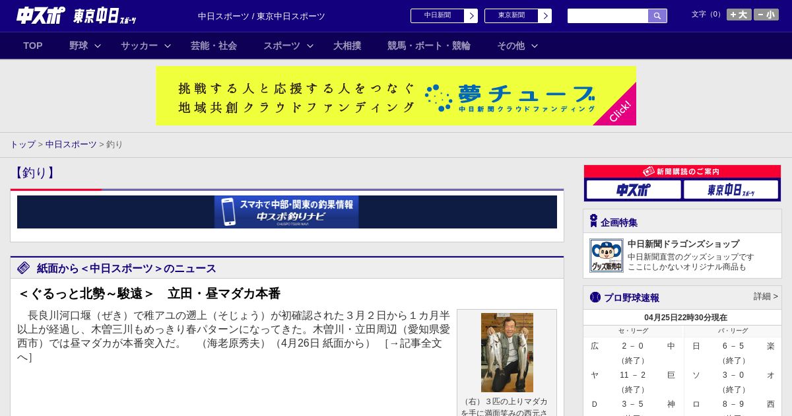
Task: Open 大相撲 navigation item
Action: 347,46
